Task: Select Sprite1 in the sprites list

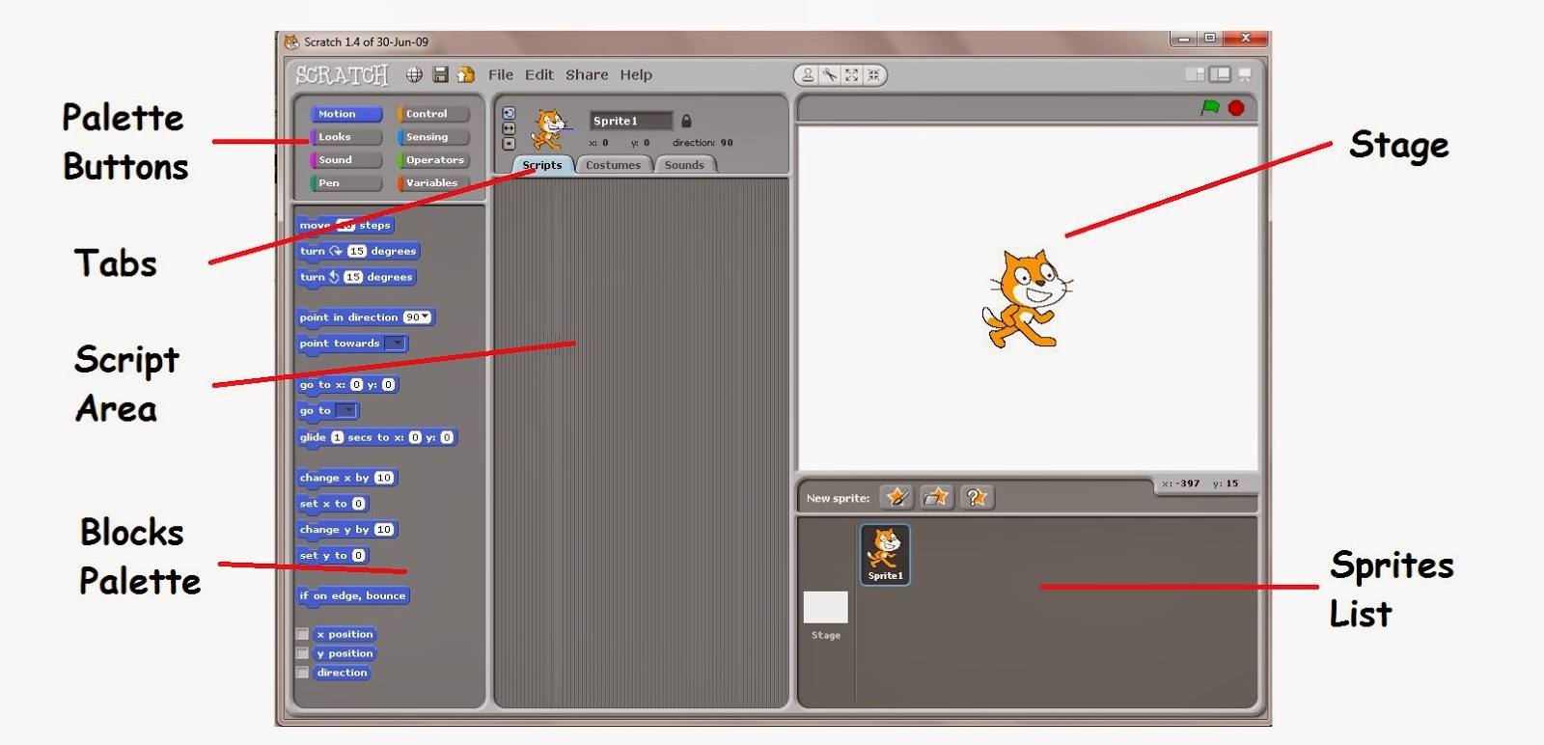Action: 885,554
